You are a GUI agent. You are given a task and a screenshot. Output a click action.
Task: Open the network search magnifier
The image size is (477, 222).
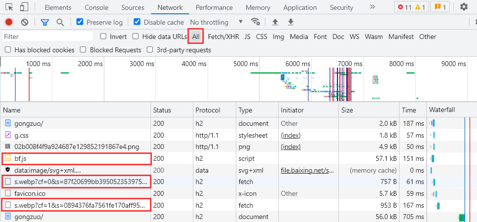60,22
